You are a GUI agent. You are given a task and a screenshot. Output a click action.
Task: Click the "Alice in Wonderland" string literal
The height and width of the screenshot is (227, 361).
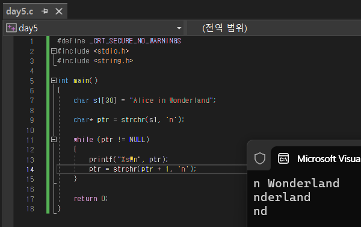point(171,101)
